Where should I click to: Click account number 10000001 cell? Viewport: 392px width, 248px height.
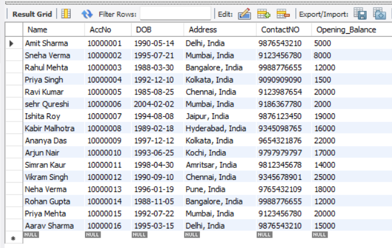point(107,44)
